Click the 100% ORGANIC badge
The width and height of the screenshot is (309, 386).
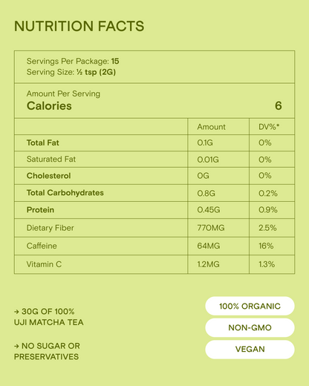250,306
